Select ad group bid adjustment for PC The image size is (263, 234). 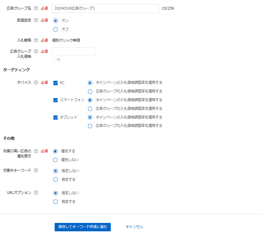point(90,92)
